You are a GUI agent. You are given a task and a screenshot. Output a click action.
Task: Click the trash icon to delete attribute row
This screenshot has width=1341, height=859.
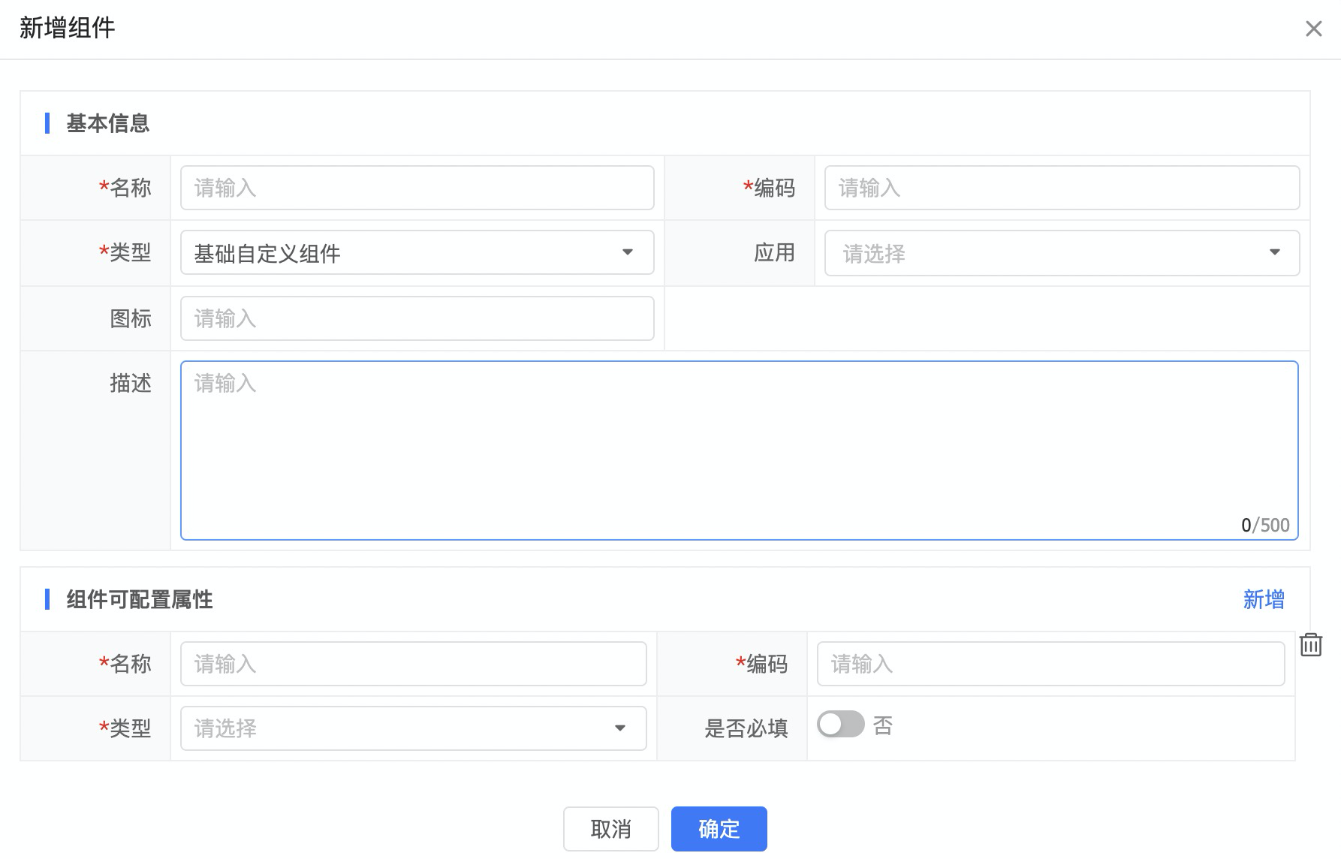pos(1311,645)
